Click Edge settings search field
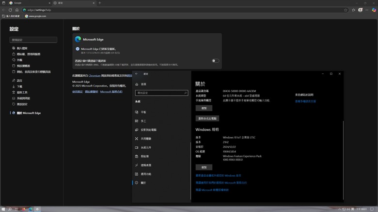Screen dimensions: 378x212 (x=33, y=40)
